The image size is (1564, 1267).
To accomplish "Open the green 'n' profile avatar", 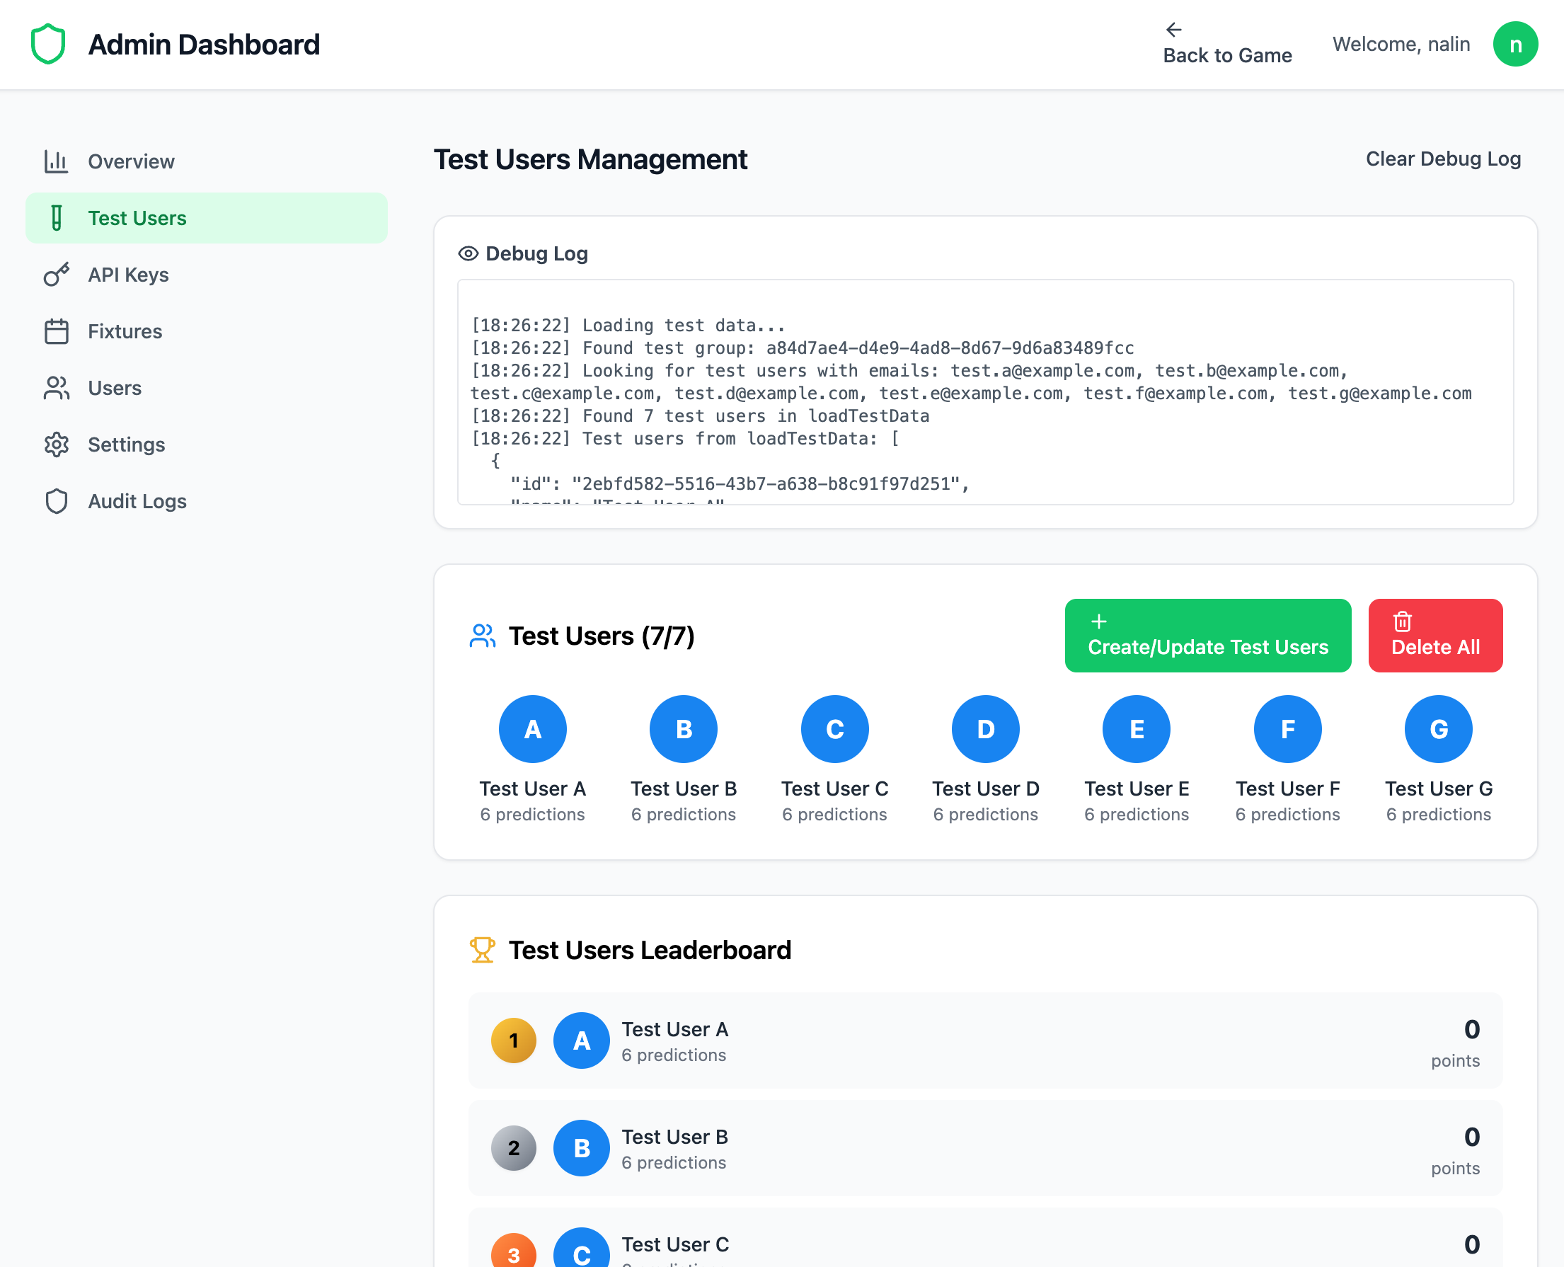I will (1515, 45).
